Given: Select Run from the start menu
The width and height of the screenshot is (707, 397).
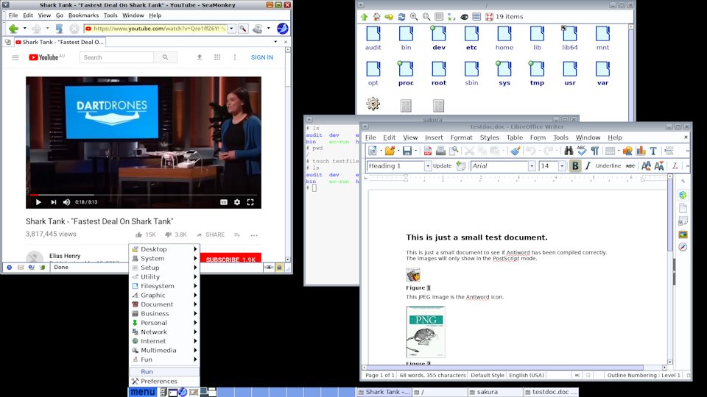Looking at the screenshot, I should [x=164, y=371].
